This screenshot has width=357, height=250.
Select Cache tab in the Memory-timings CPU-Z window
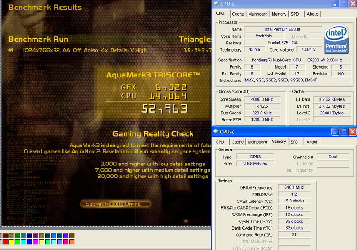(237, 142)
